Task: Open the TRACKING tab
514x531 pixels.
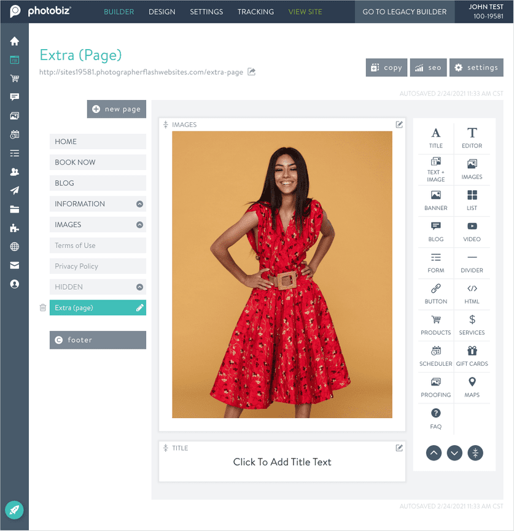Action: (255, 12)
